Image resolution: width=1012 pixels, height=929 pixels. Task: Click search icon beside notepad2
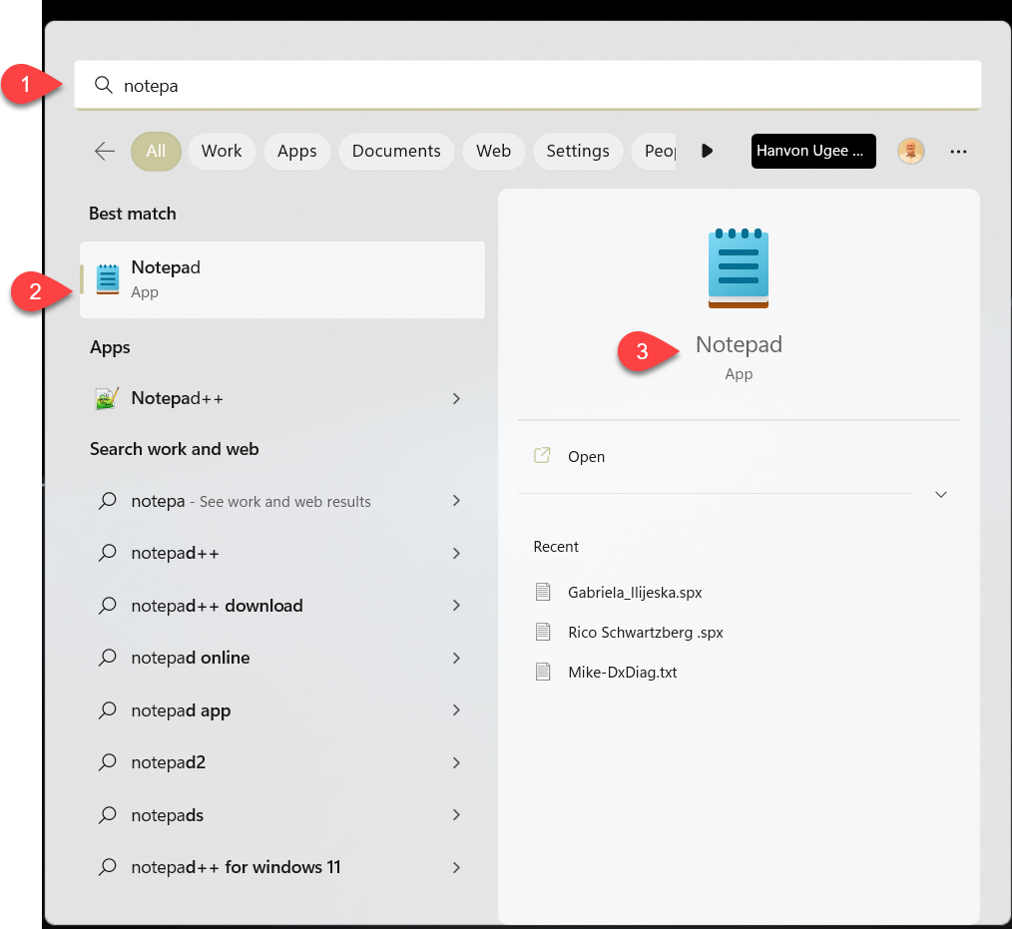[107, 762]
